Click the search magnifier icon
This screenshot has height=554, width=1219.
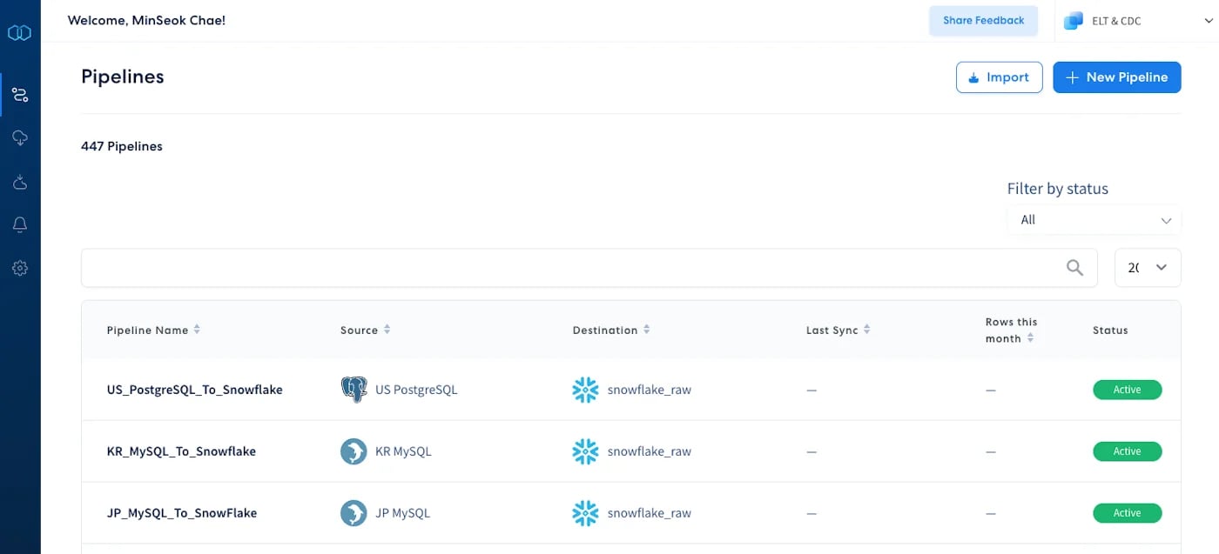(x=1075, y=268)
